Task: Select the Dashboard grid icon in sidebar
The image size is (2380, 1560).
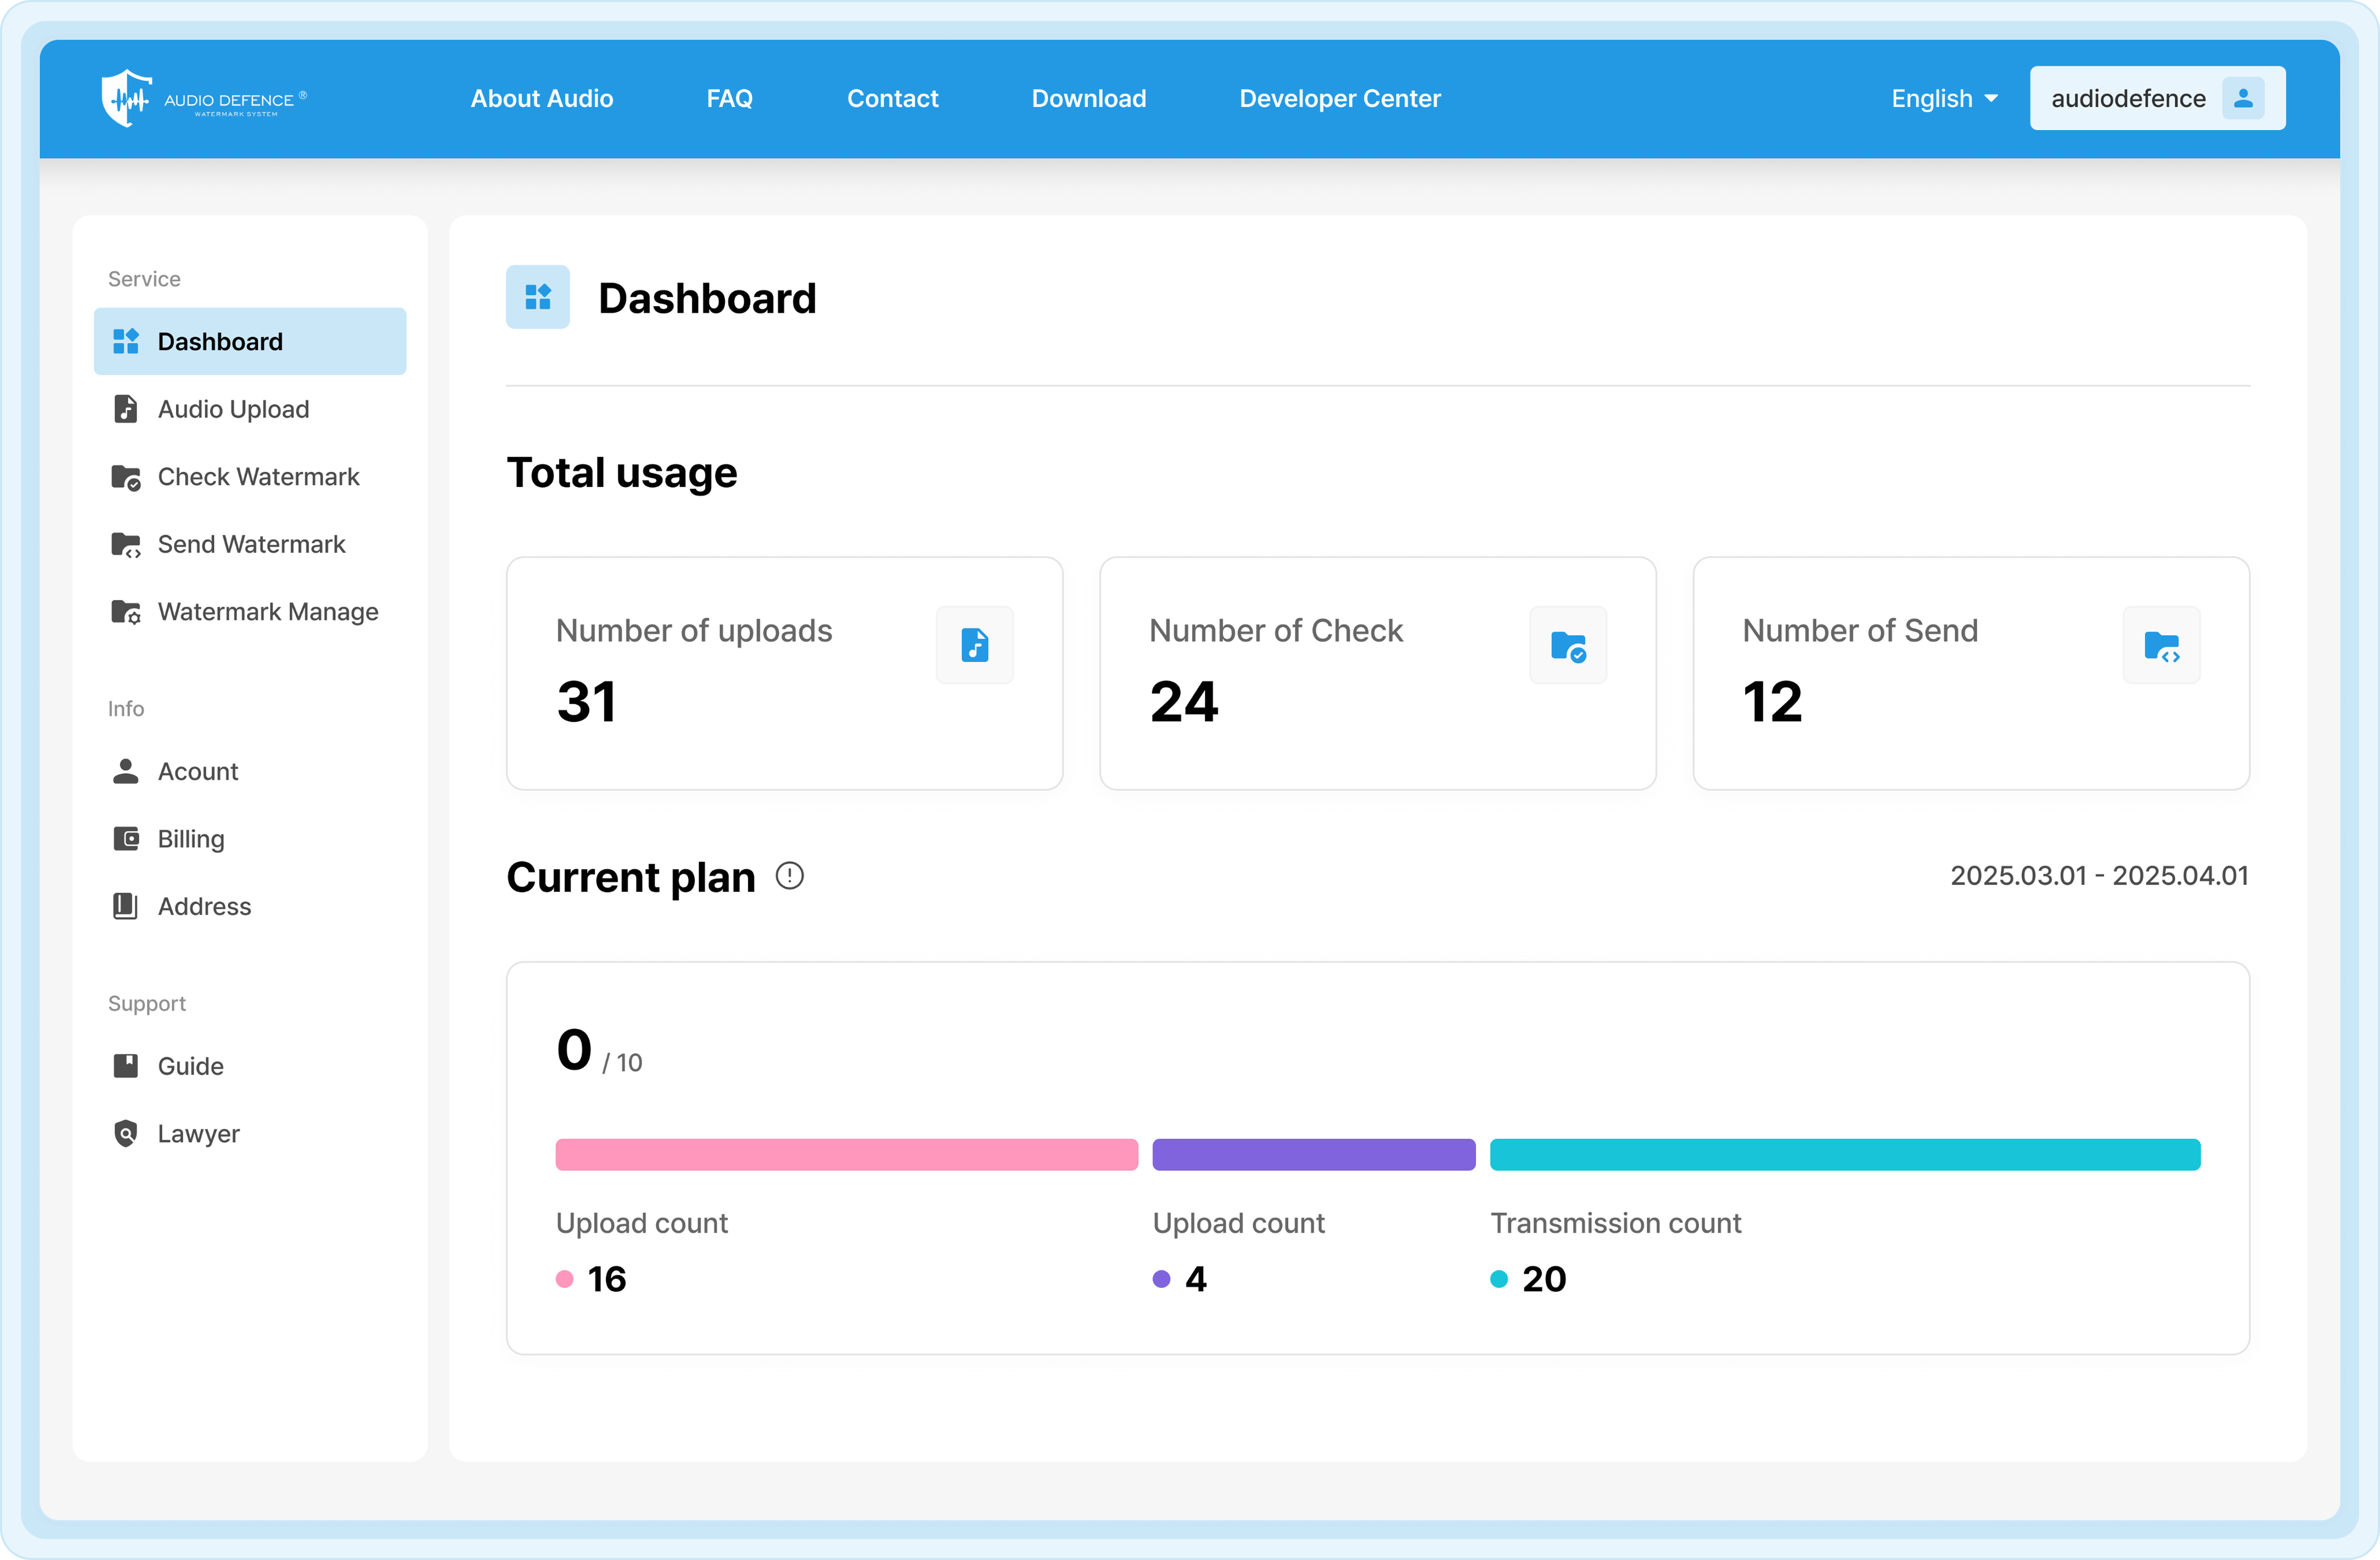Action: [x=126, y=341]
